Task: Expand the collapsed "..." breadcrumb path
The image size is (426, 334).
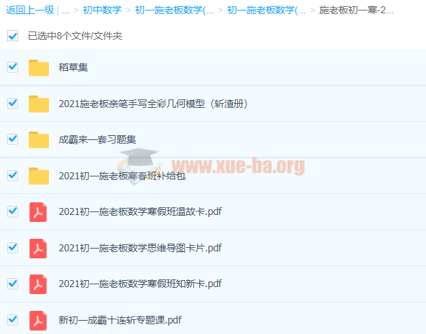Action: (65, 11)
